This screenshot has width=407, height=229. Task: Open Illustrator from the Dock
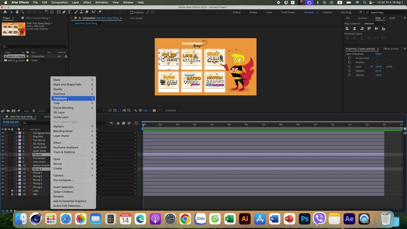[x=245, y=219]
